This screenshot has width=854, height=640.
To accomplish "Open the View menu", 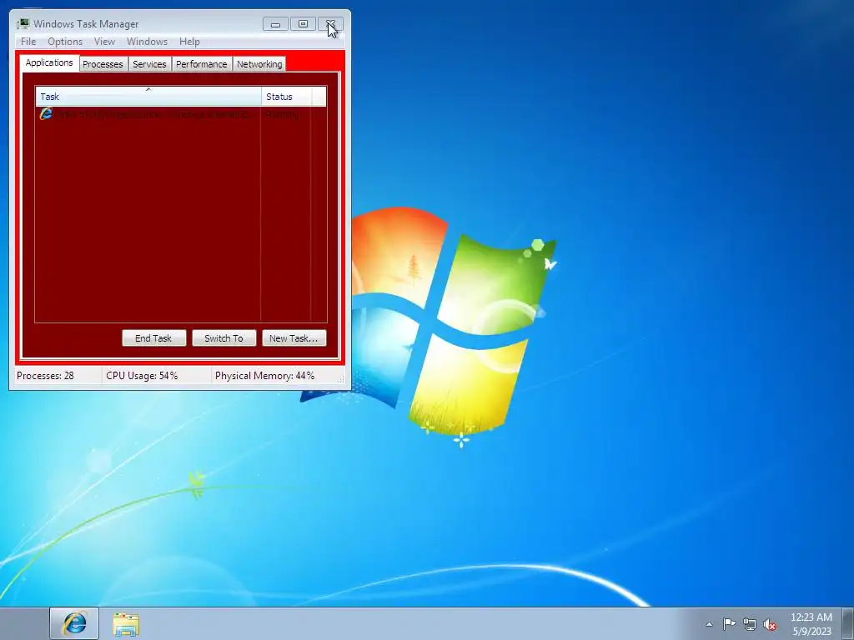I will [x=104, y=42].
